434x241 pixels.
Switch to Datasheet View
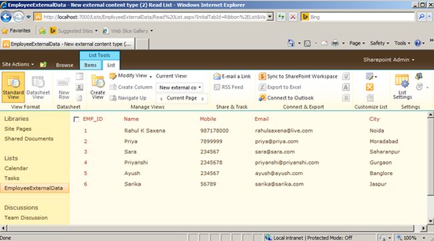click(38, 87)
